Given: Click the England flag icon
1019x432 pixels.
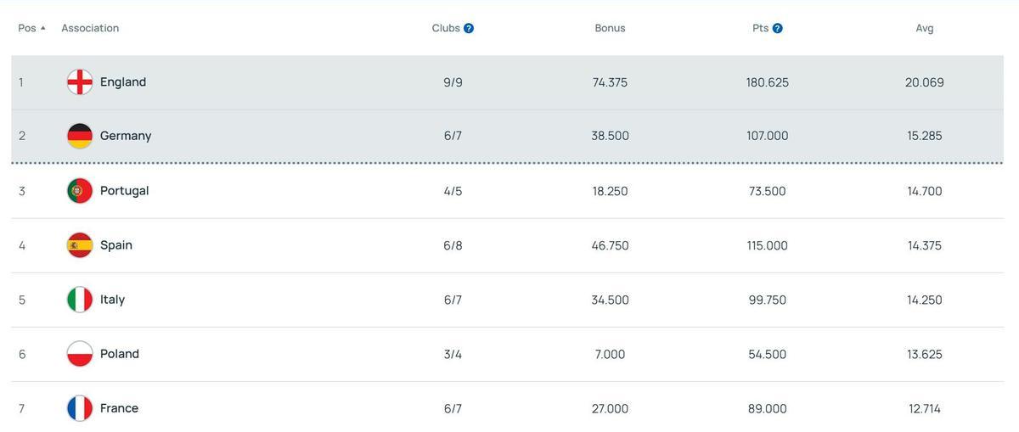Looking at the screenshot, I should point(80,82).
